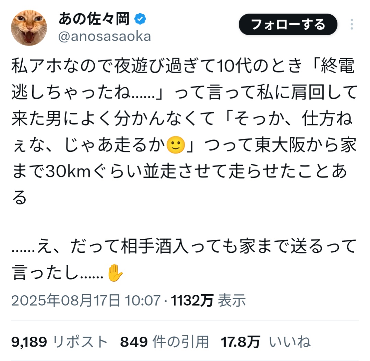Click the display name あの佐々岡
The height and width of the screenshot is (361, 370).
click(x=94, y=19)
